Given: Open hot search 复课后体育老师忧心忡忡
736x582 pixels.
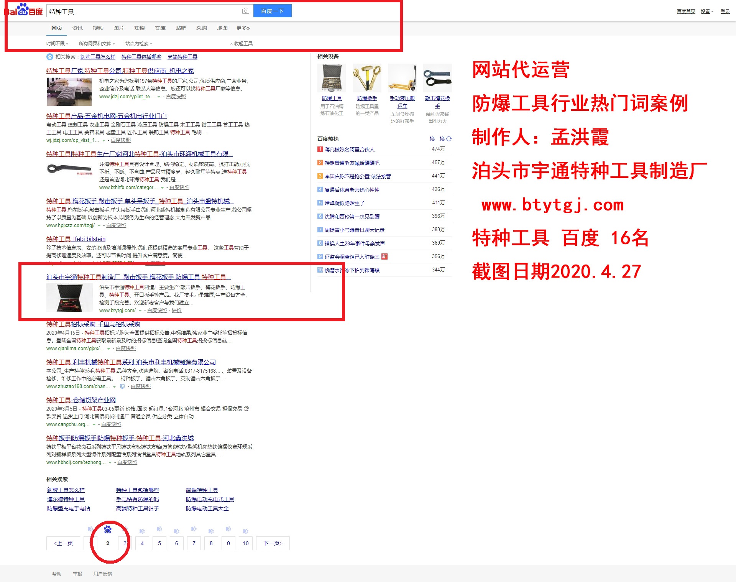Looking at the screenshot, I should tap(352, 190).
